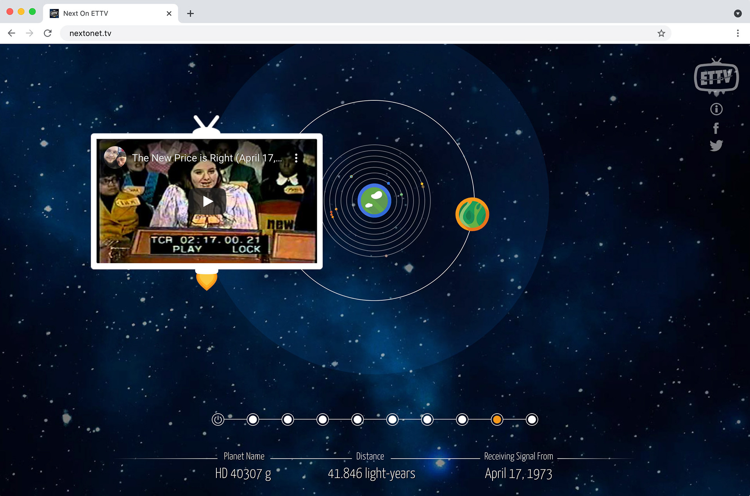Select the second timeline planet dot

click(x=253, y=419)
